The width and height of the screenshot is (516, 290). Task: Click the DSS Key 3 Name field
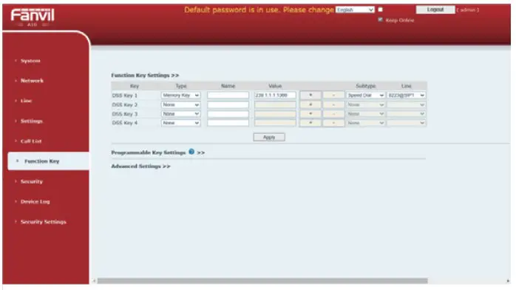tap(228, 114)
